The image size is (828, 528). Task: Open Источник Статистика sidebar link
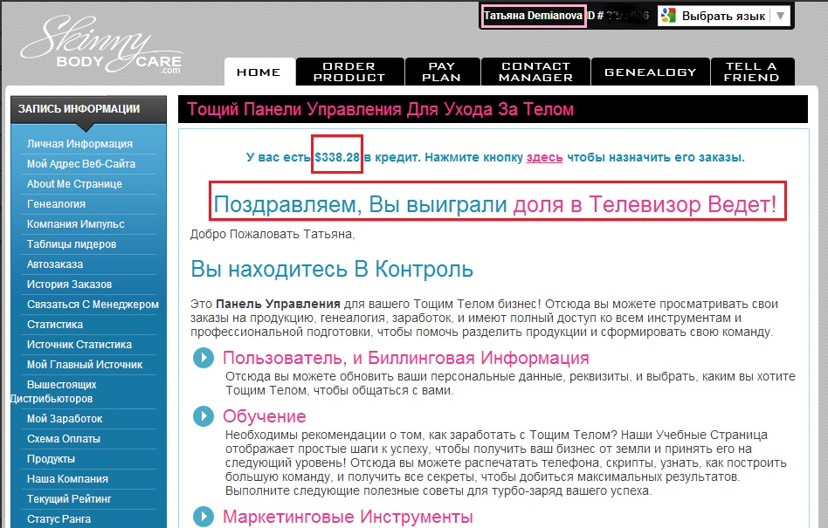79,344
